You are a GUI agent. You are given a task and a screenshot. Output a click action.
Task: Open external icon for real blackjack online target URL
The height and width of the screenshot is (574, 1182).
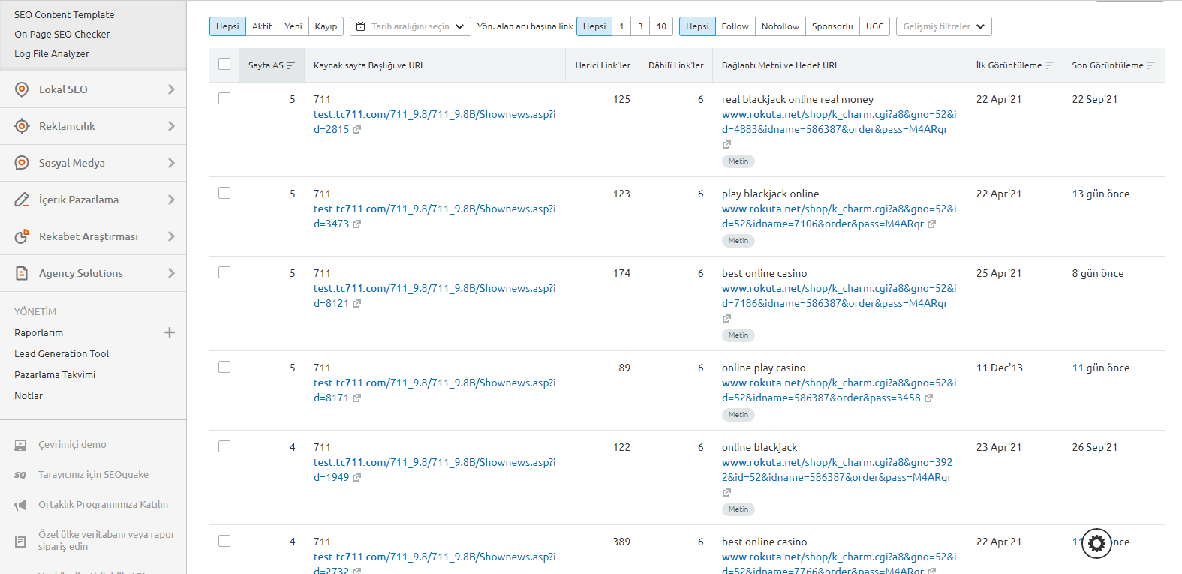coord(726,145)
